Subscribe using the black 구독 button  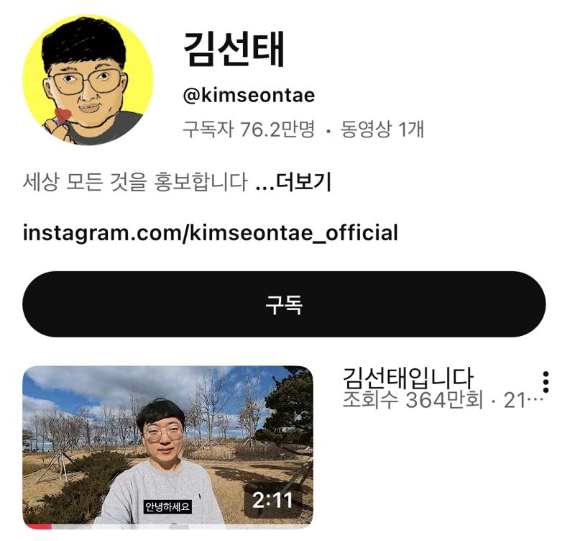pos(284,304)
